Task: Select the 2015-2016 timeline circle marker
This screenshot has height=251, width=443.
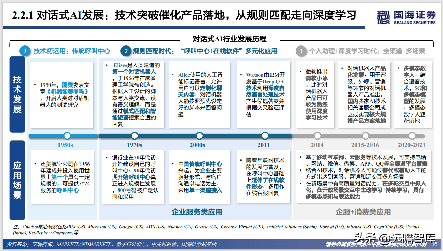Action: point(365,136)
